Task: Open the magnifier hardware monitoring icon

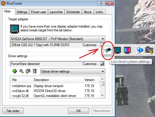Action: tap(149, 50)
